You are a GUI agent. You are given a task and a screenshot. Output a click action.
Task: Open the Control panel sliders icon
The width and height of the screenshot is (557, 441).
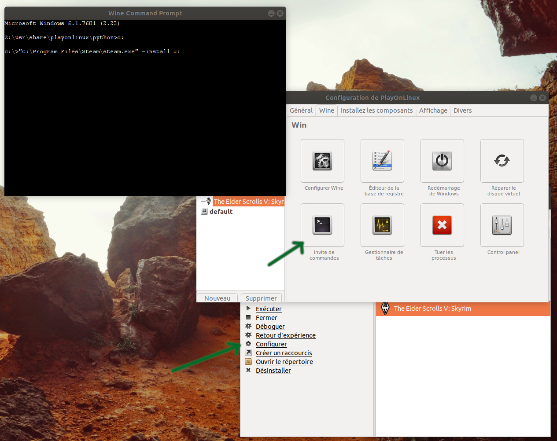502,225
